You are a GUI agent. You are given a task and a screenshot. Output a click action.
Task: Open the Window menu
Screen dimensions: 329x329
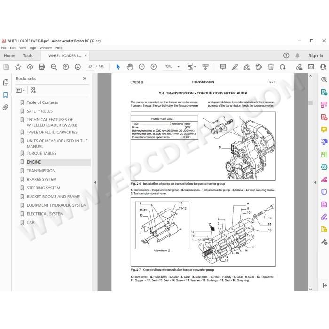46,48
